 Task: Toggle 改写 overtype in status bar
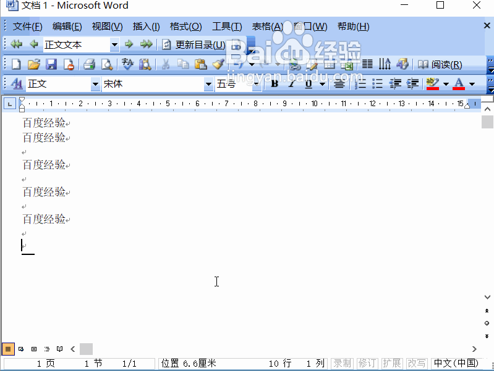[417, 364]
